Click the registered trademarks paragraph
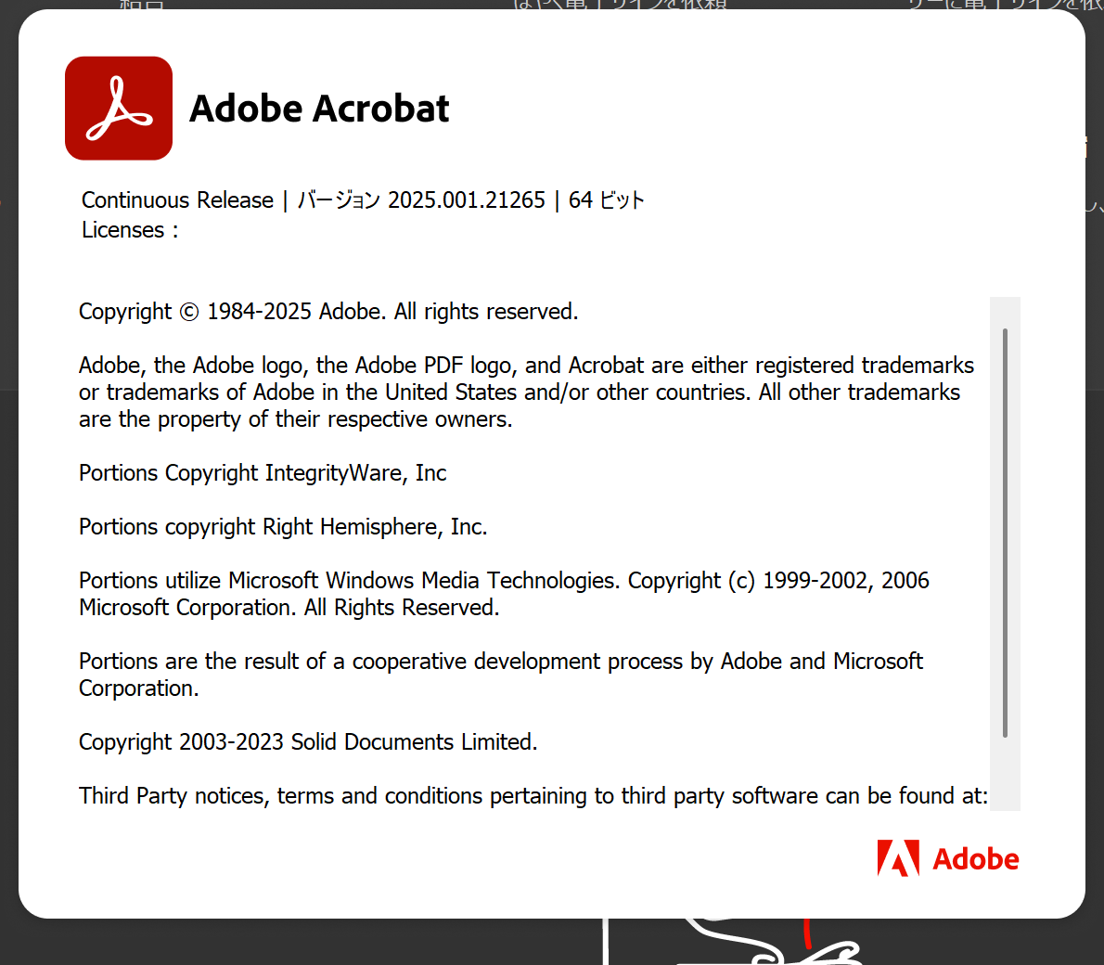Image resolution: width=1104 pixels, height=965 pixels. [525, 392]
